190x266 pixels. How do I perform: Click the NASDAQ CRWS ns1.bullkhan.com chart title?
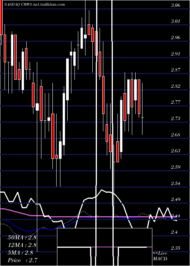(x=34, y=5)
